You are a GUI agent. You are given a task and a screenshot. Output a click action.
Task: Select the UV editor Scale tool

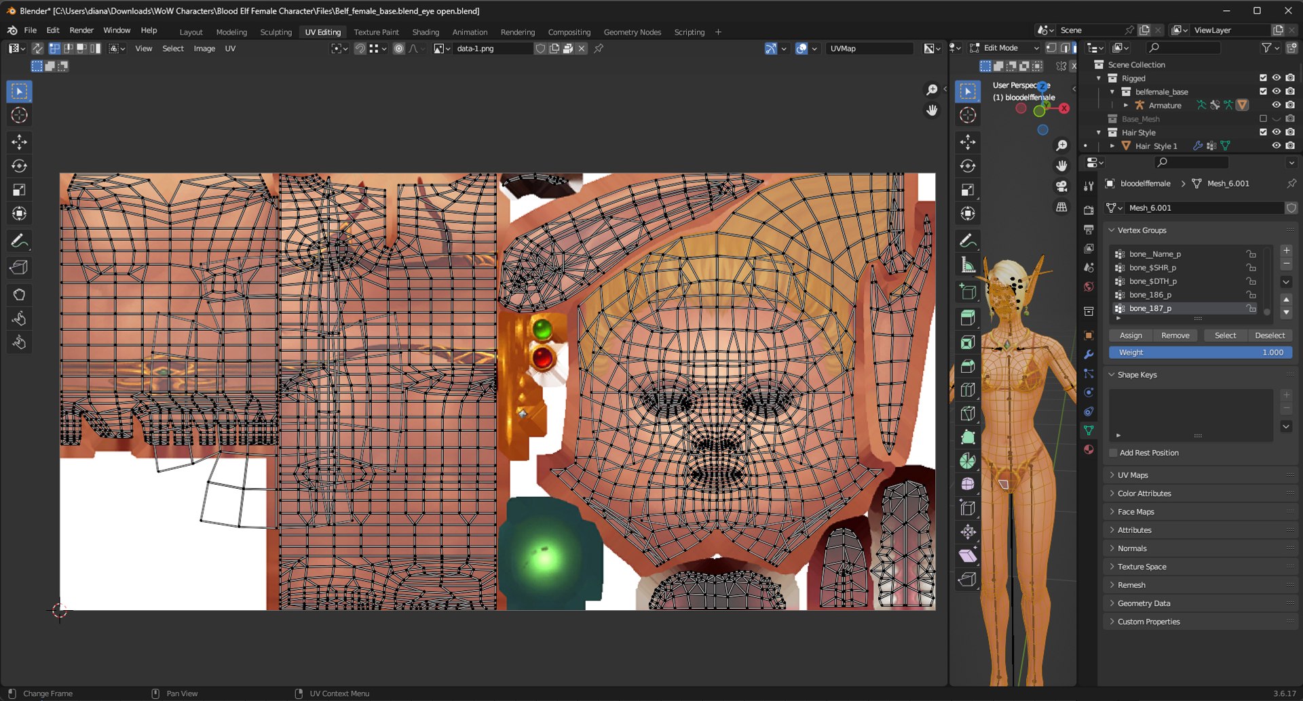coord(19,190)
